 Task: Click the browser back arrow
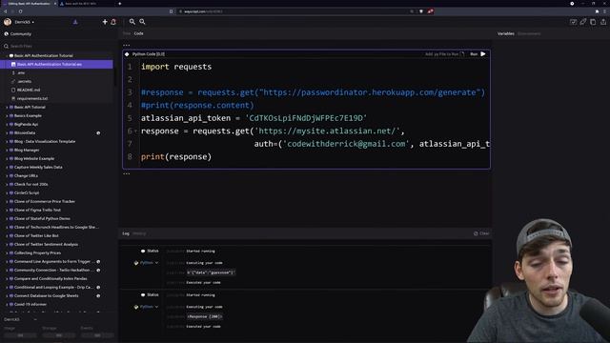tap(6, 11)
